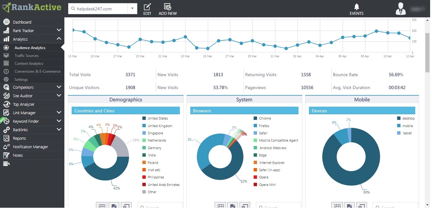Click the Analytics bar chart icon
432x208 pixels.
pos(6,39)
